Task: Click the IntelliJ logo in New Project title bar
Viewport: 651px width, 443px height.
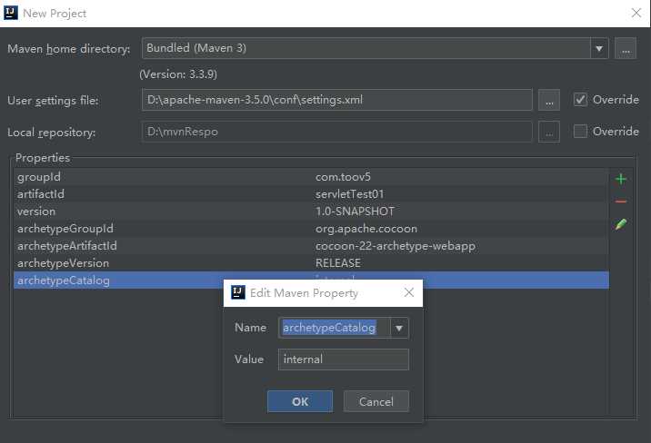Action: [x=10, y=13]
